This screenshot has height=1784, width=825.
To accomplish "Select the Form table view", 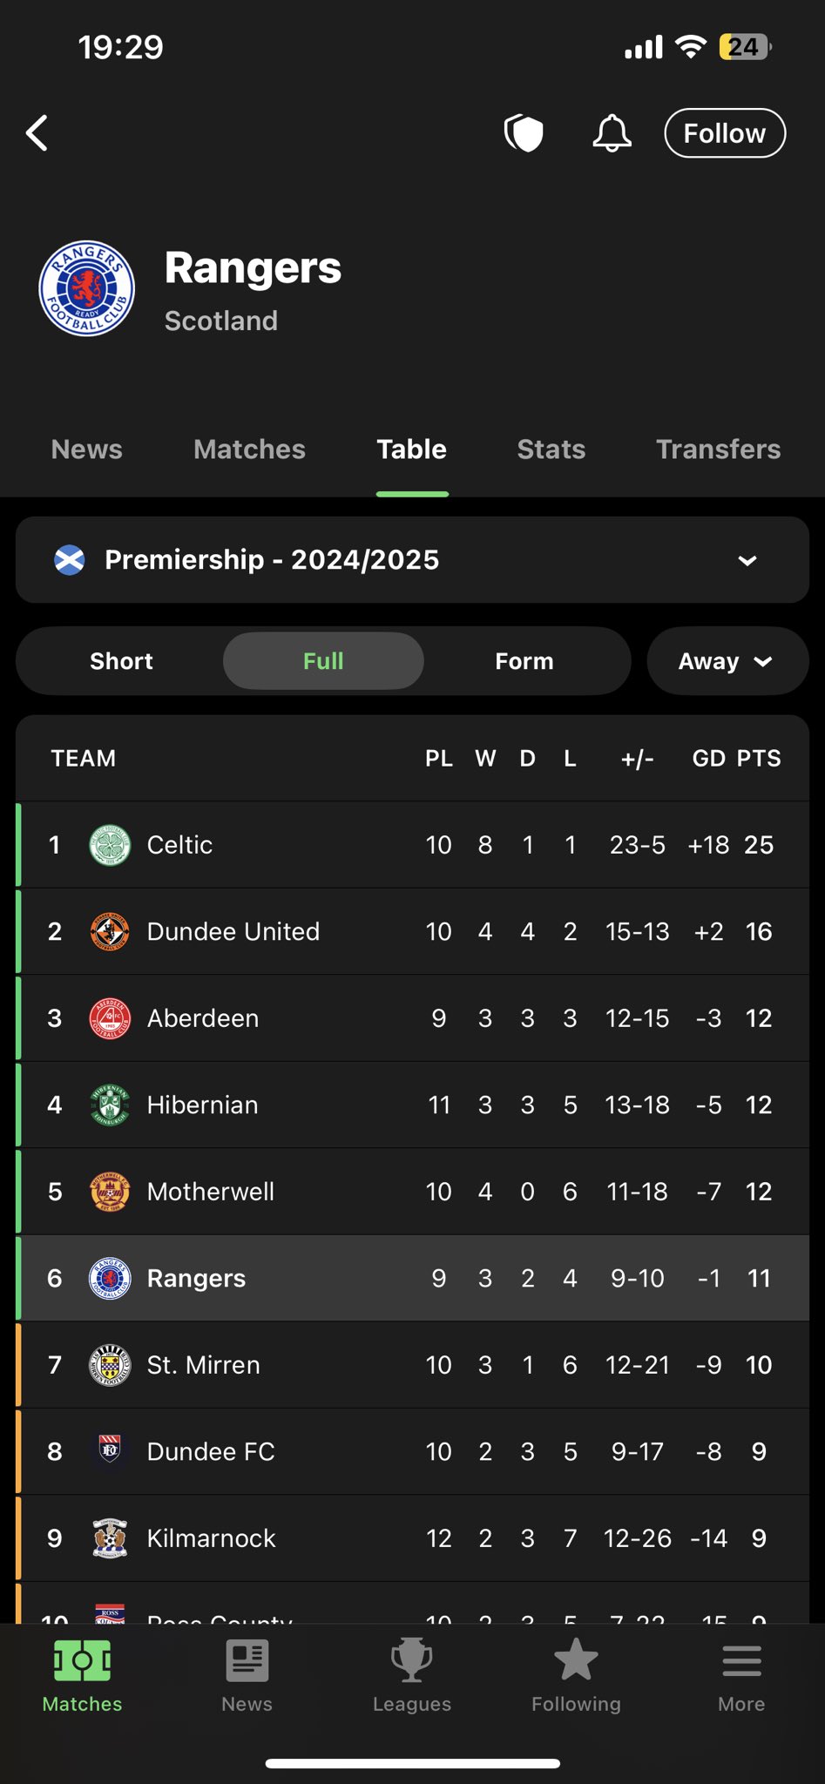I will point(524,661).
